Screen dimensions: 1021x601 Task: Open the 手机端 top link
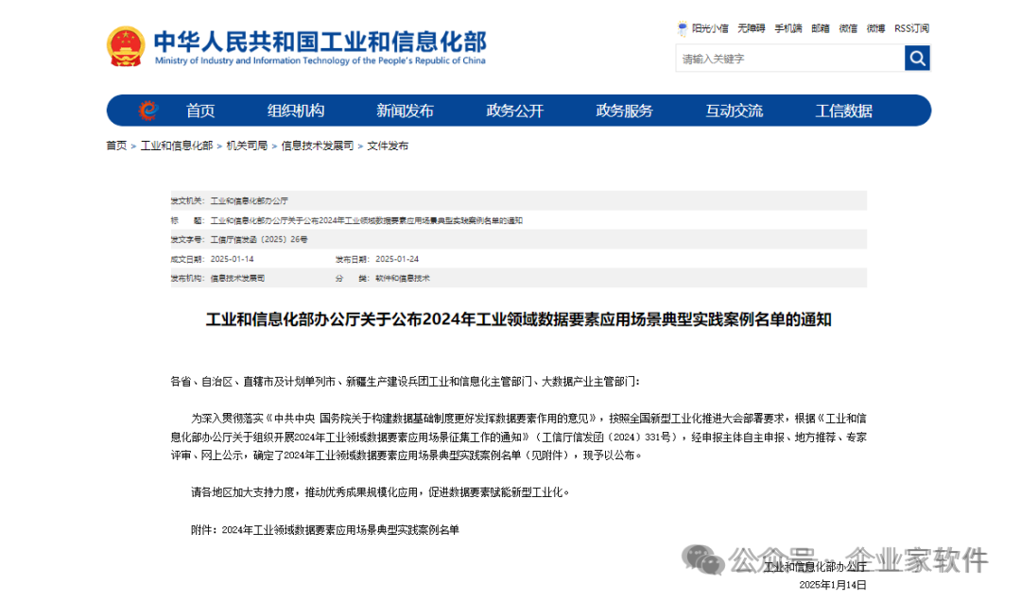coord(787,28)
